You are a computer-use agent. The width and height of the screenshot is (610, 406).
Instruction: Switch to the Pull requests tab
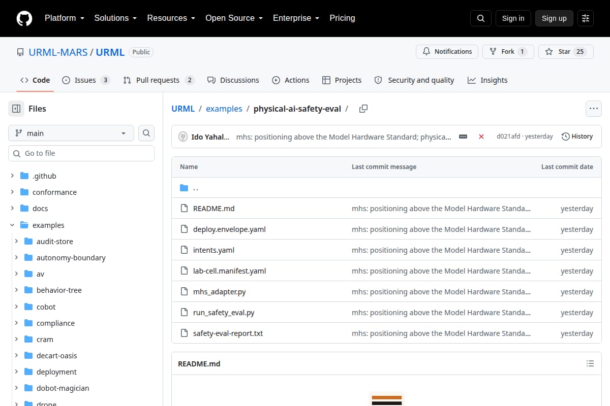tap(159, 80)
